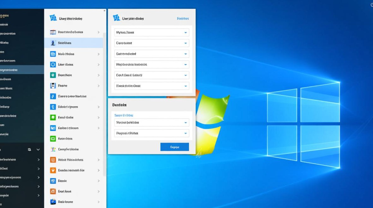Click the open book icon in the middle list
The image size is (373, 208).
(x=53, y=32)
